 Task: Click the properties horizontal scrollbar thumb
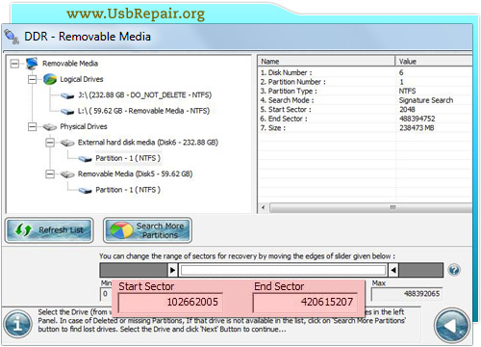[370, 207]
